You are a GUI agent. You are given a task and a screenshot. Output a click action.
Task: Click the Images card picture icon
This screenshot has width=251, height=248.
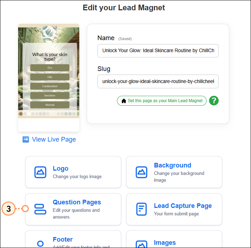pos(141,244)
